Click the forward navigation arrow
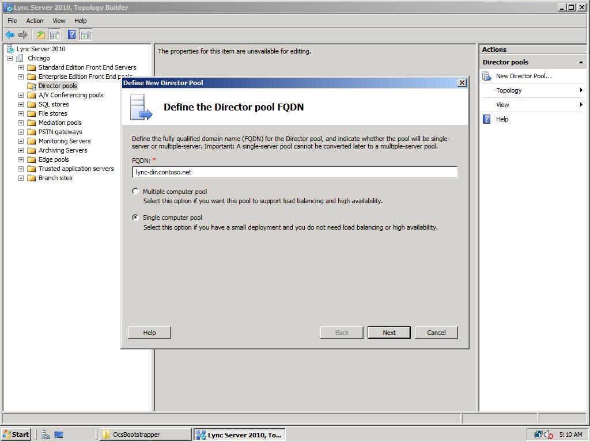Screen dimensions: 590x442 click(22, 35)
